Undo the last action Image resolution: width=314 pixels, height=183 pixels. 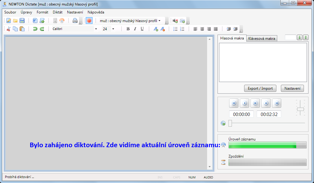[x=35, y=29]
